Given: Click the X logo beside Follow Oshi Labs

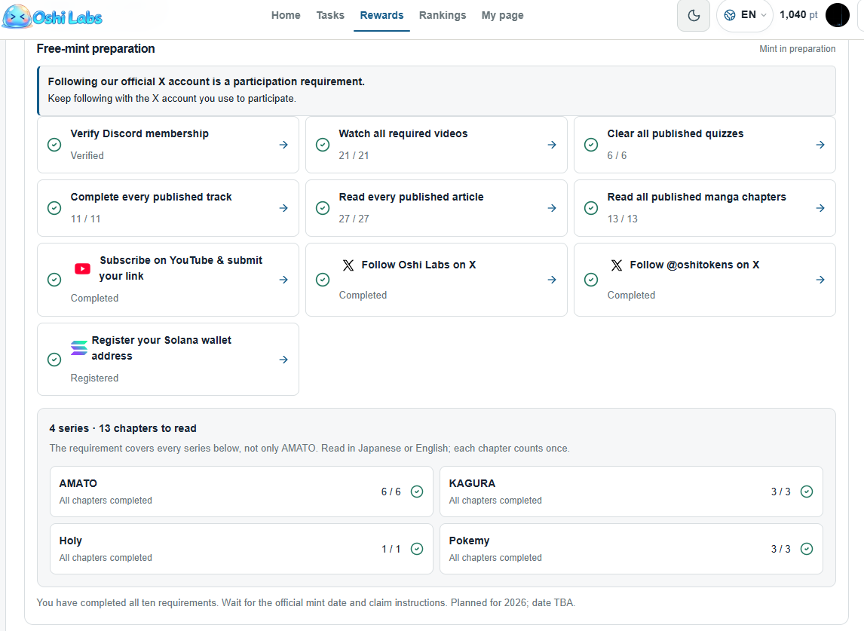Looking at the screenshot, I should 348,265.
